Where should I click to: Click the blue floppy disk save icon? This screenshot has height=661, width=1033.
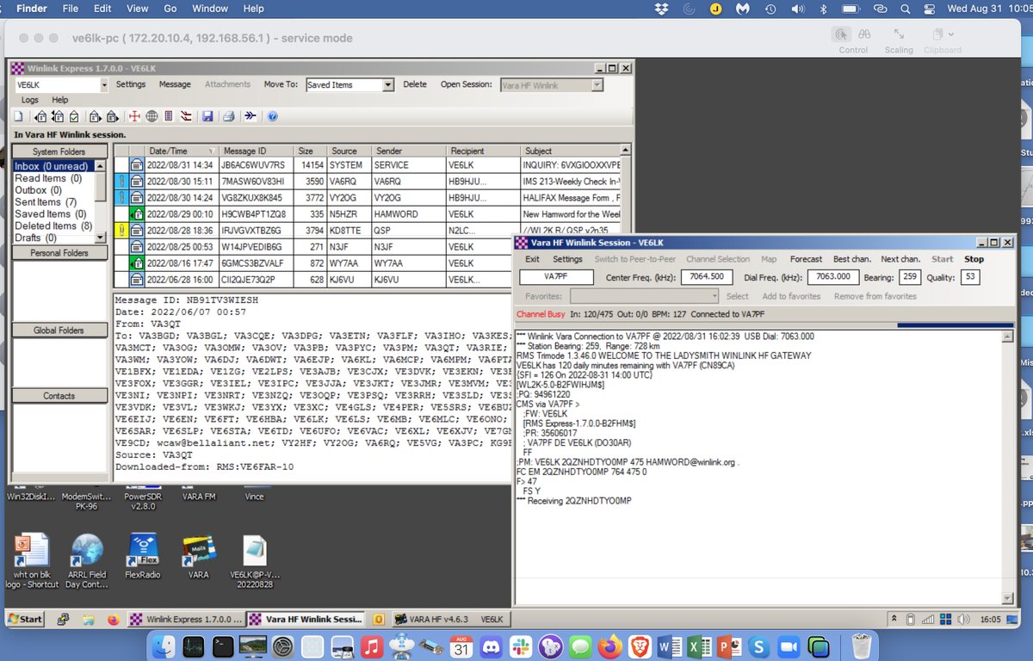coord(207,116)
